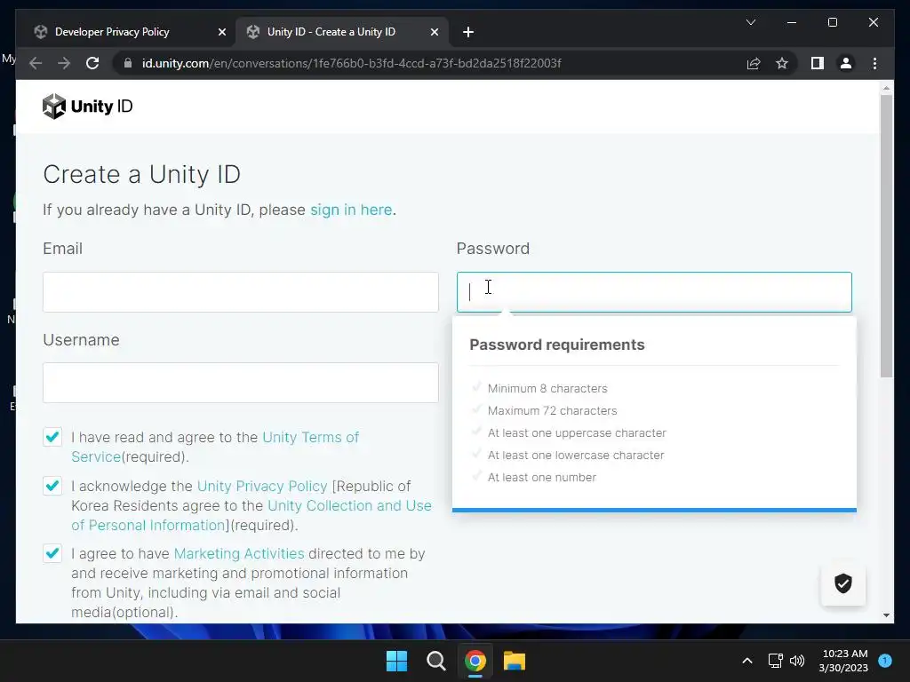Open Windows Start menu

click(397, 661)
